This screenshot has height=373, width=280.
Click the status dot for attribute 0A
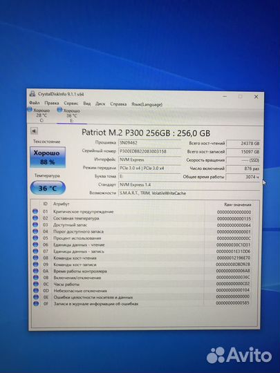click(x=36, y=271)
